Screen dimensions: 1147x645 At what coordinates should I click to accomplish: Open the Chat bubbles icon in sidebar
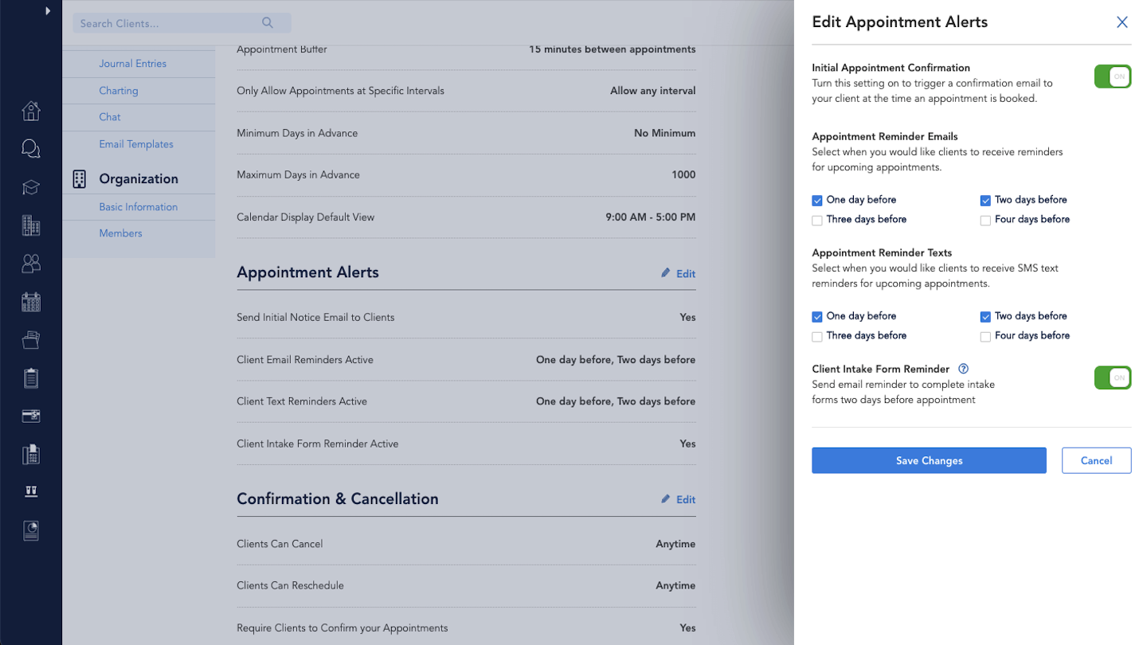[x=31, y=149]
